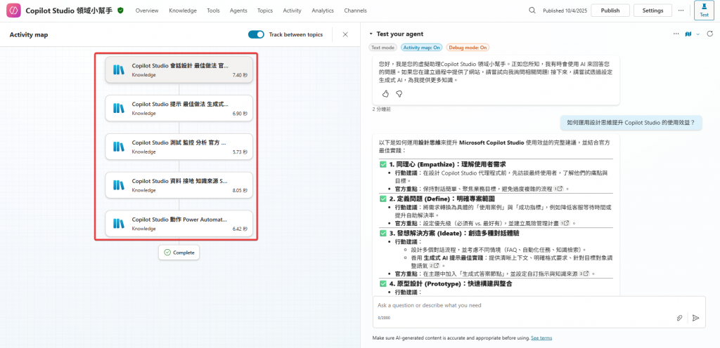720x348 pixels.
Task: Open the top bar more options ellipsis
Action: (681, 10)
